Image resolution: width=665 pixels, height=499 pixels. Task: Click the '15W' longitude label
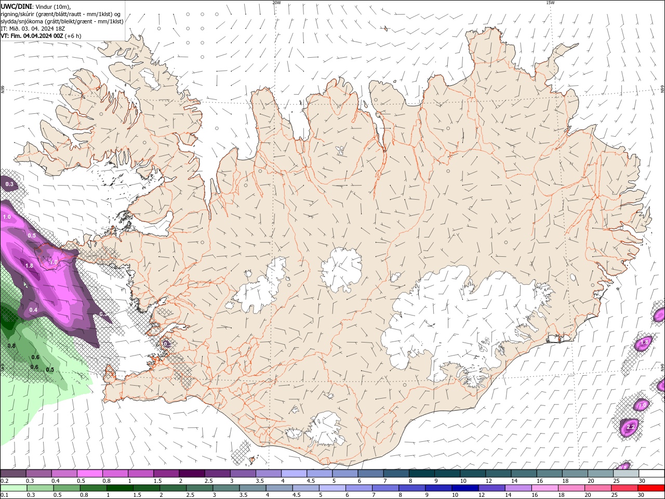(x=550, y=3)
